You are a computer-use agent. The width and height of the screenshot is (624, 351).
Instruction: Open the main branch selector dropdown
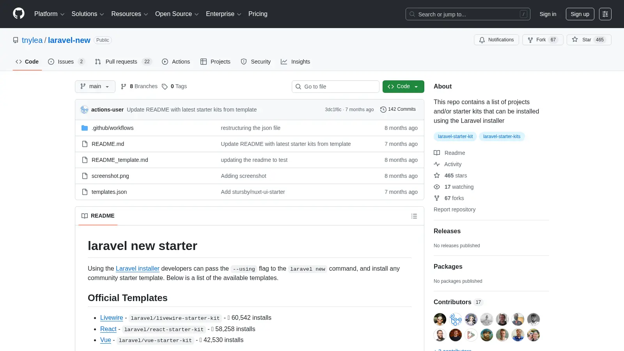(x=95, y=87)
